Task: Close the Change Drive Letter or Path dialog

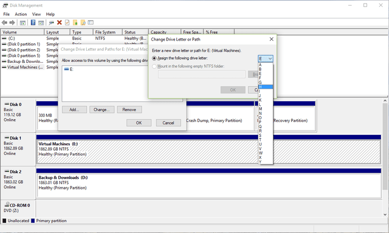Action: coord(271,39)
